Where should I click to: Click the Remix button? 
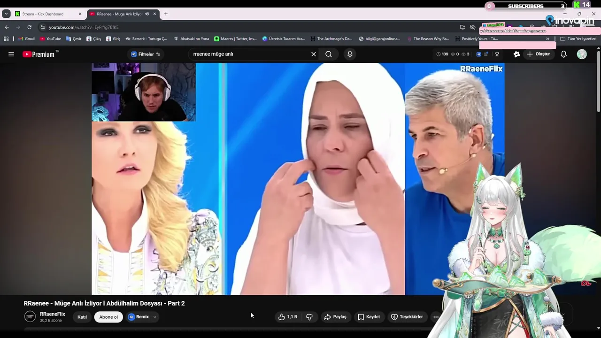(x=139, y=317)
